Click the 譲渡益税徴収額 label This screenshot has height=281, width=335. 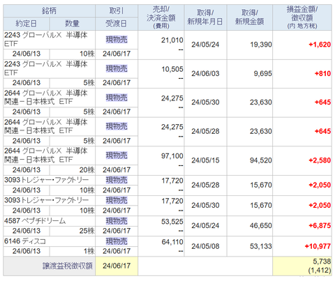tap(68, 266)
